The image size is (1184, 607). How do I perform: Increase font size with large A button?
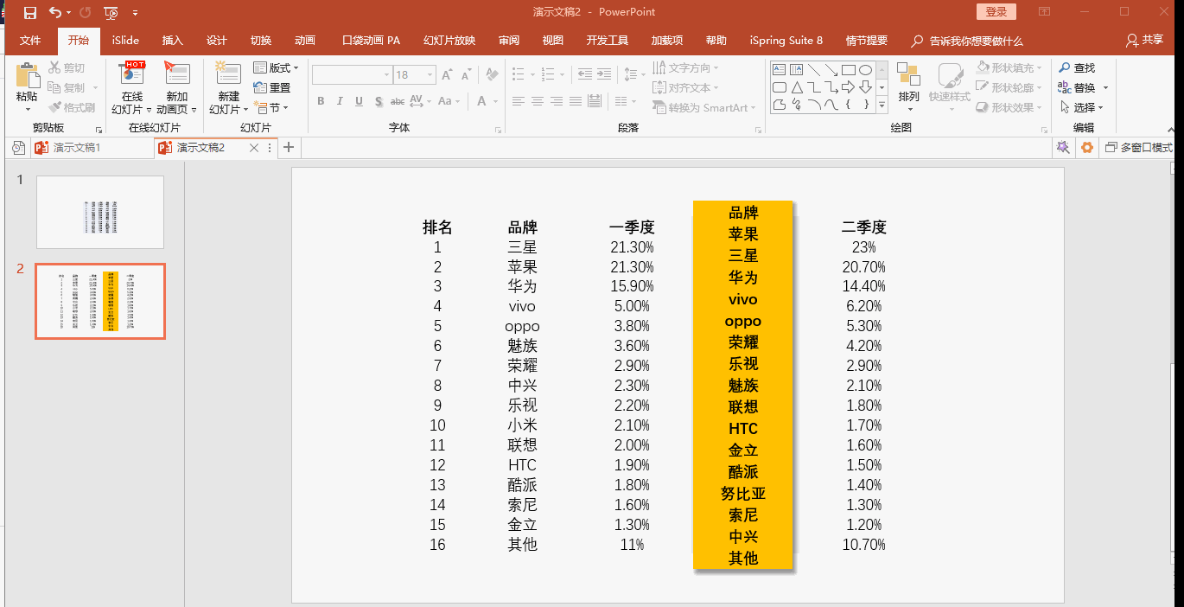click(447, 75)
